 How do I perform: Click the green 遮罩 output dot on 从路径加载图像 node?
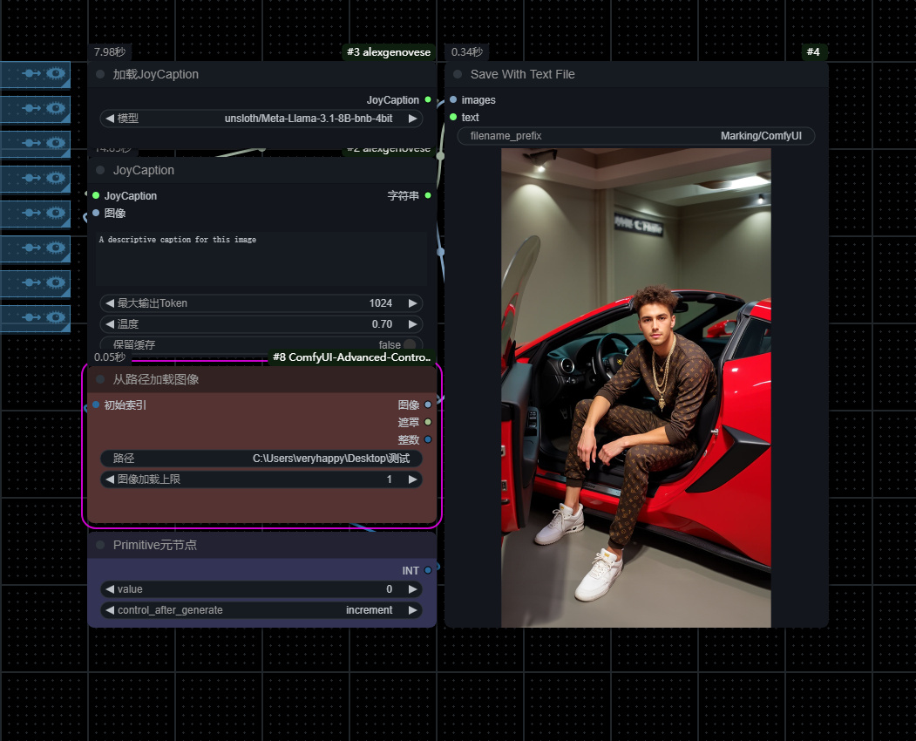point(426,422)
